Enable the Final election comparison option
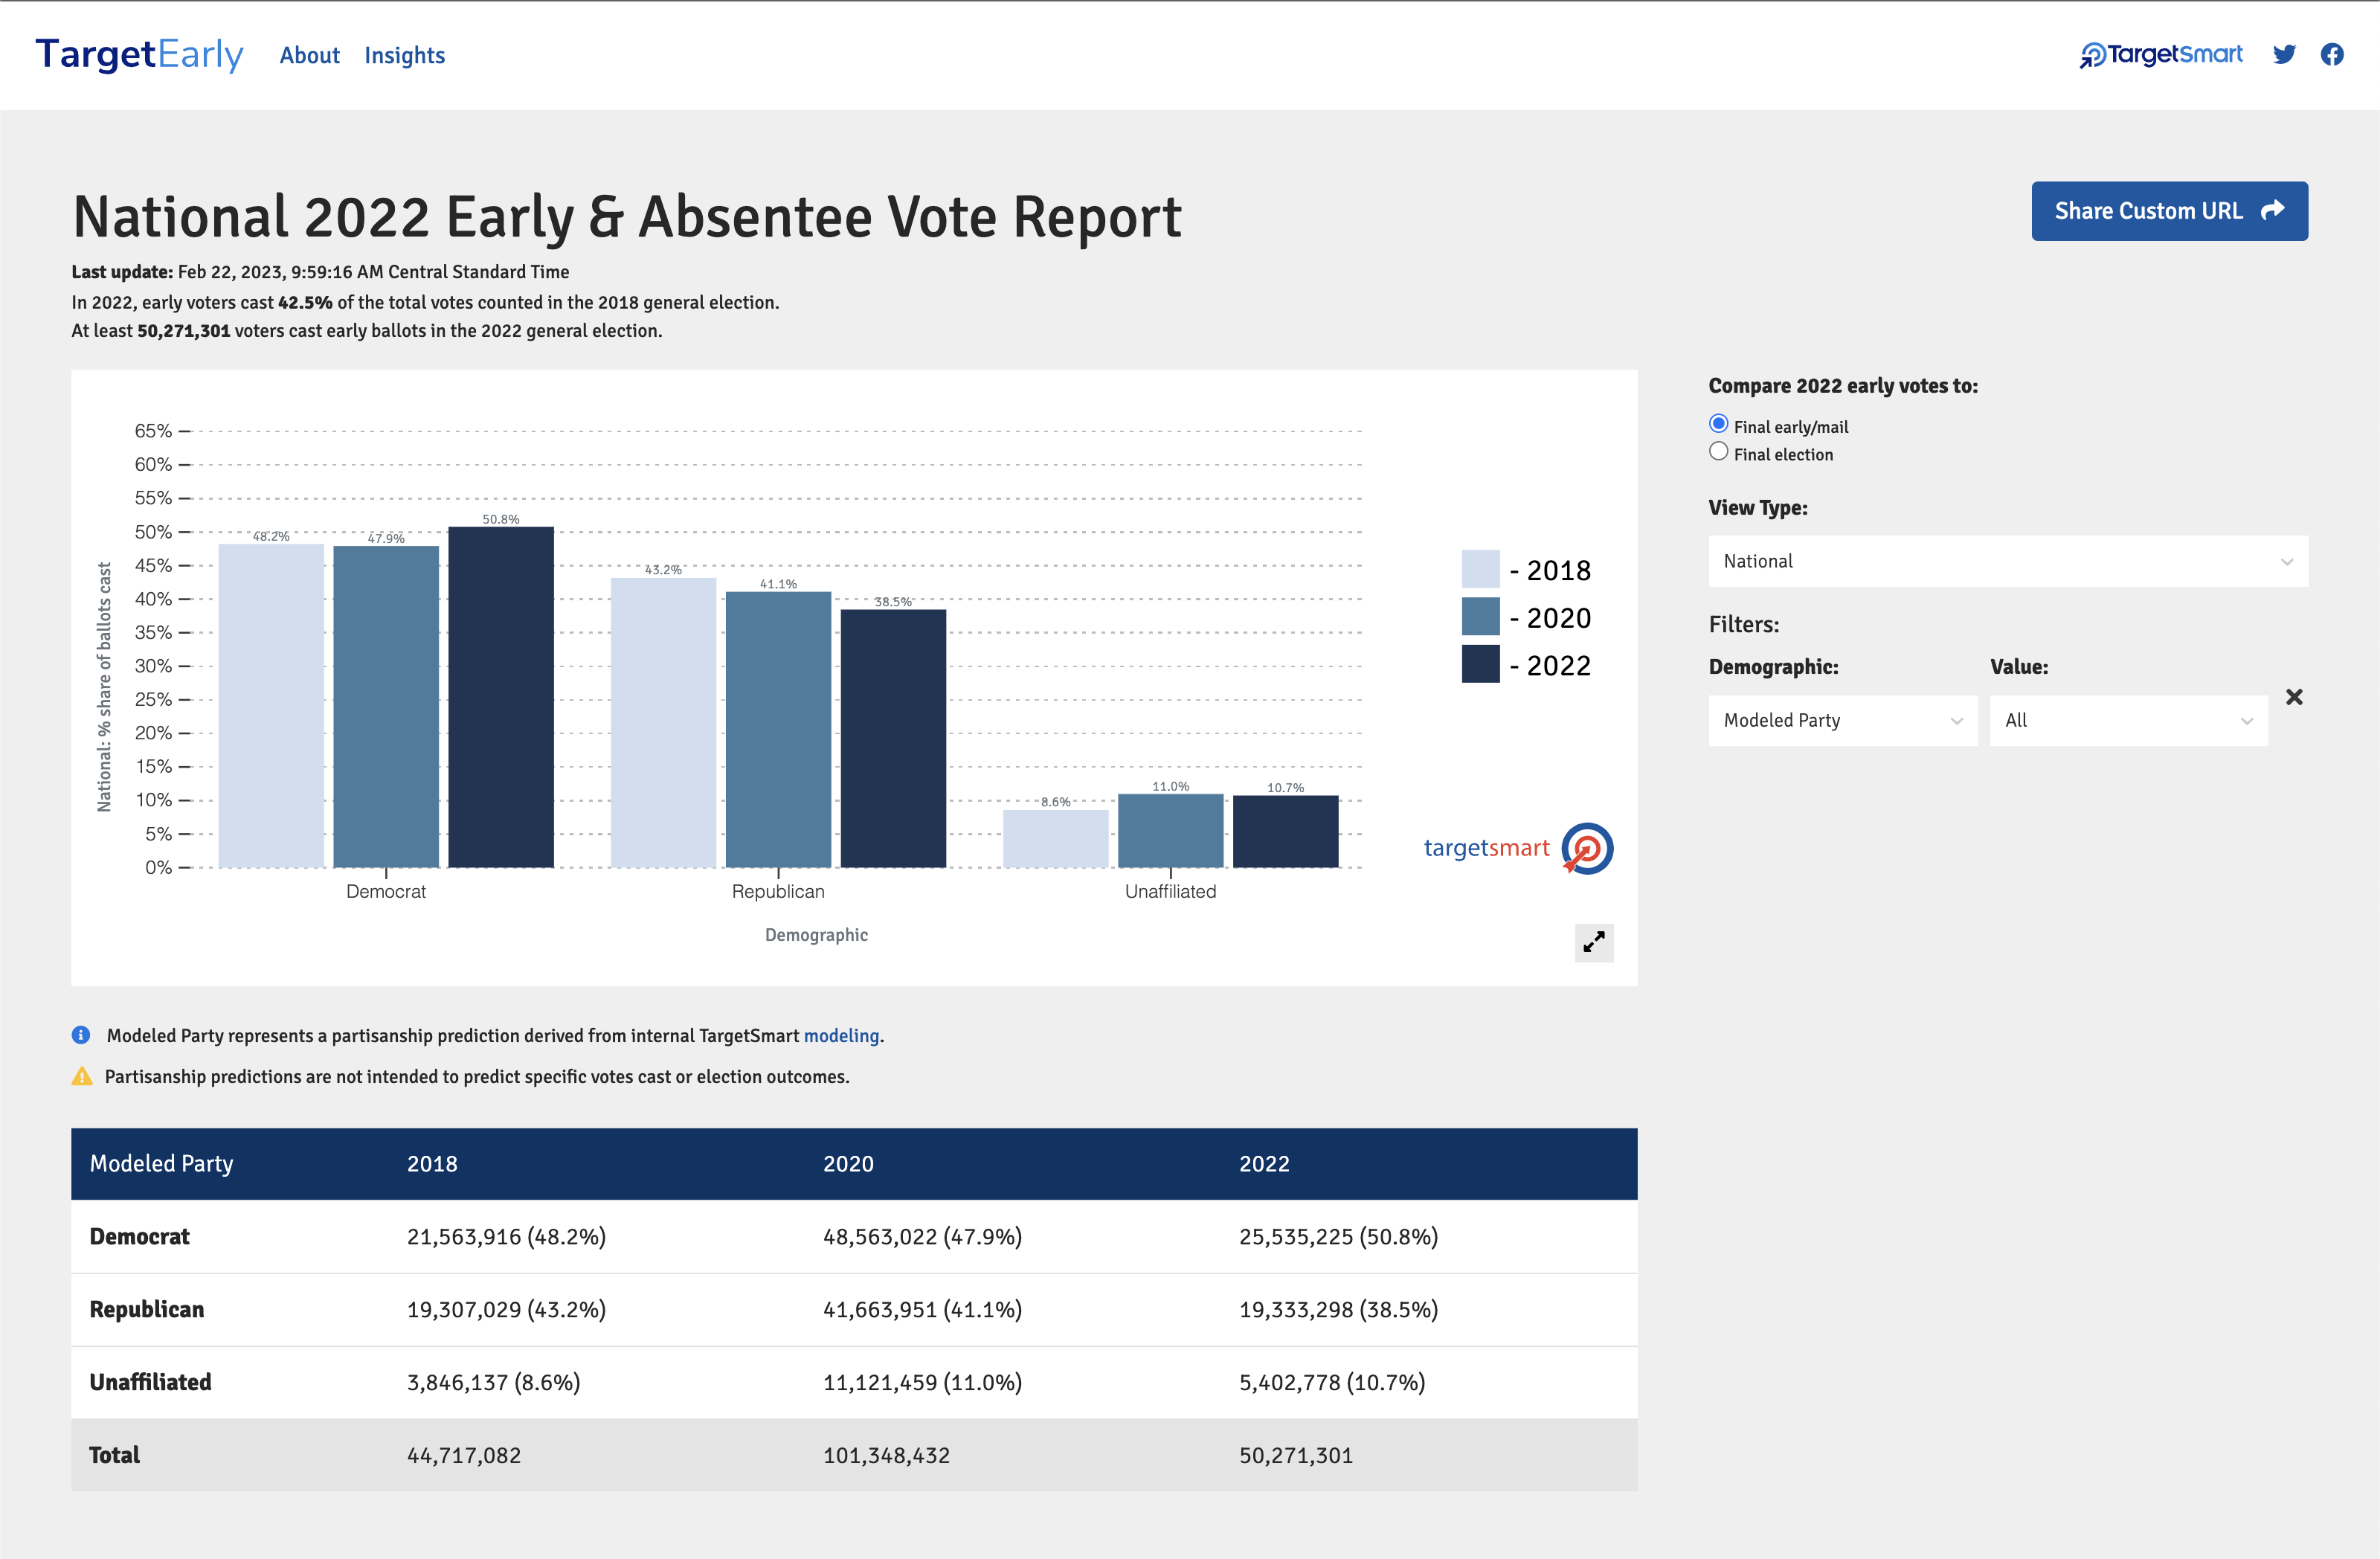 click(x=1720, y=454)
